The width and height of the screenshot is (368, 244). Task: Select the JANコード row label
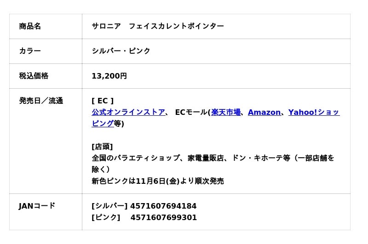(x=37, y=206)
